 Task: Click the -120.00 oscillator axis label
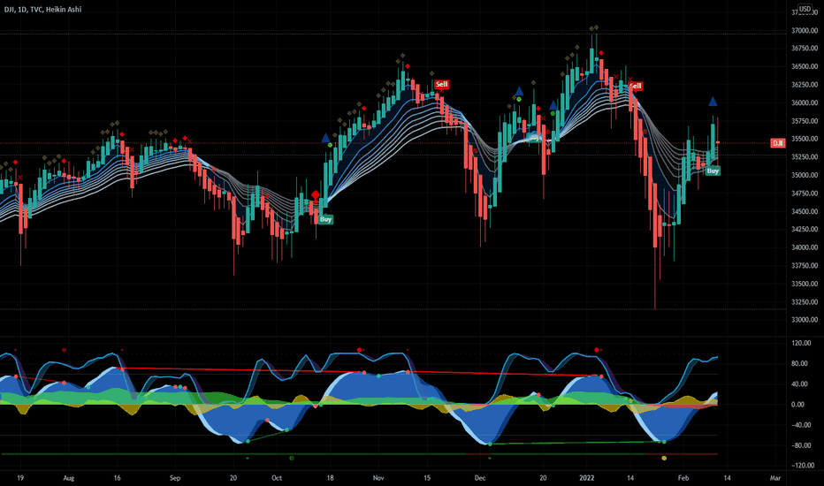[801, 466]
